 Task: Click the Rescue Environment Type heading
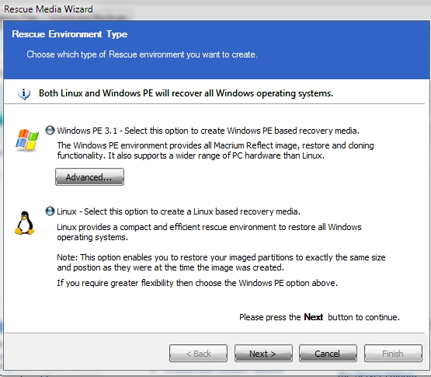[70, 34]
